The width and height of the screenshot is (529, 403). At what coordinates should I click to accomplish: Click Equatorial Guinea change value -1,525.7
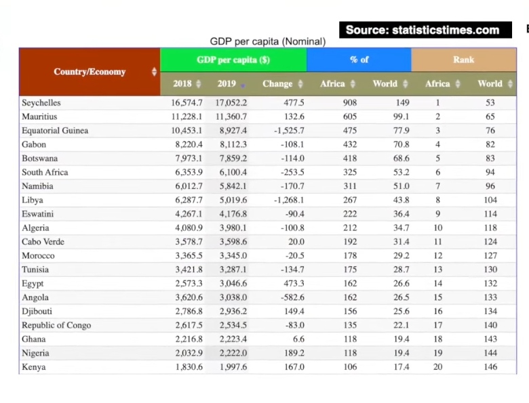point(289,131)
